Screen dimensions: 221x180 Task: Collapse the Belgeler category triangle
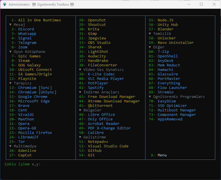tap(80, 110)
